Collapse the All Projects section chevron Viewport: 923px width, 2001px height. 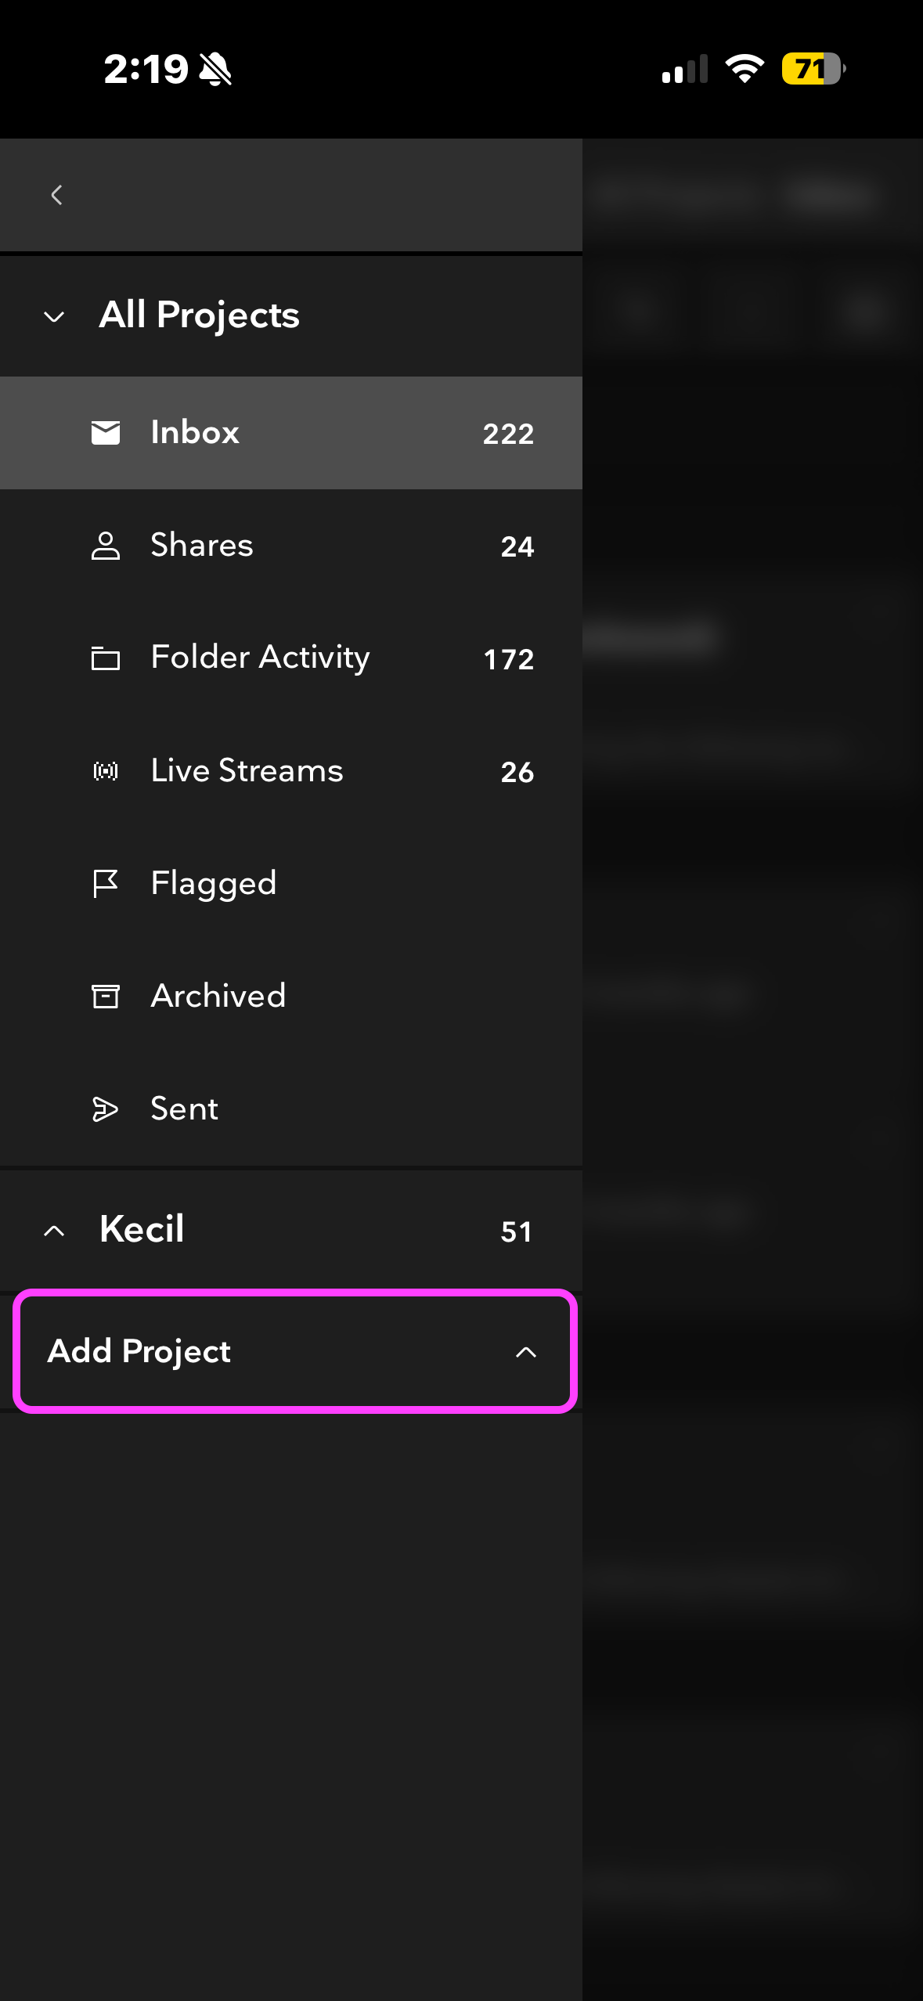pos(54,317)
